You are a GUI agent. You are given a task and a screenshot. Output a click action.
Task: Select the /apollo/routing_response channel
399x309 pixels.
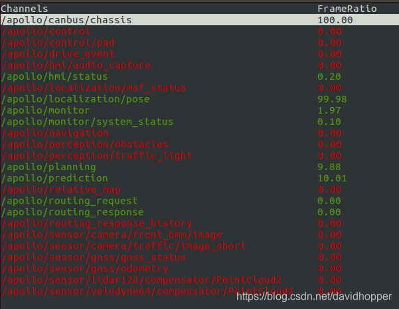72,212
